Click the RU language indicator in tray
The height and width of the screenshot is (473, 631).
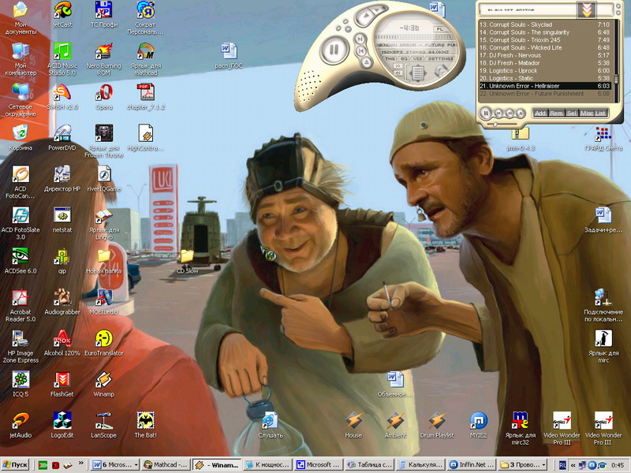click(x=562, y=465)
